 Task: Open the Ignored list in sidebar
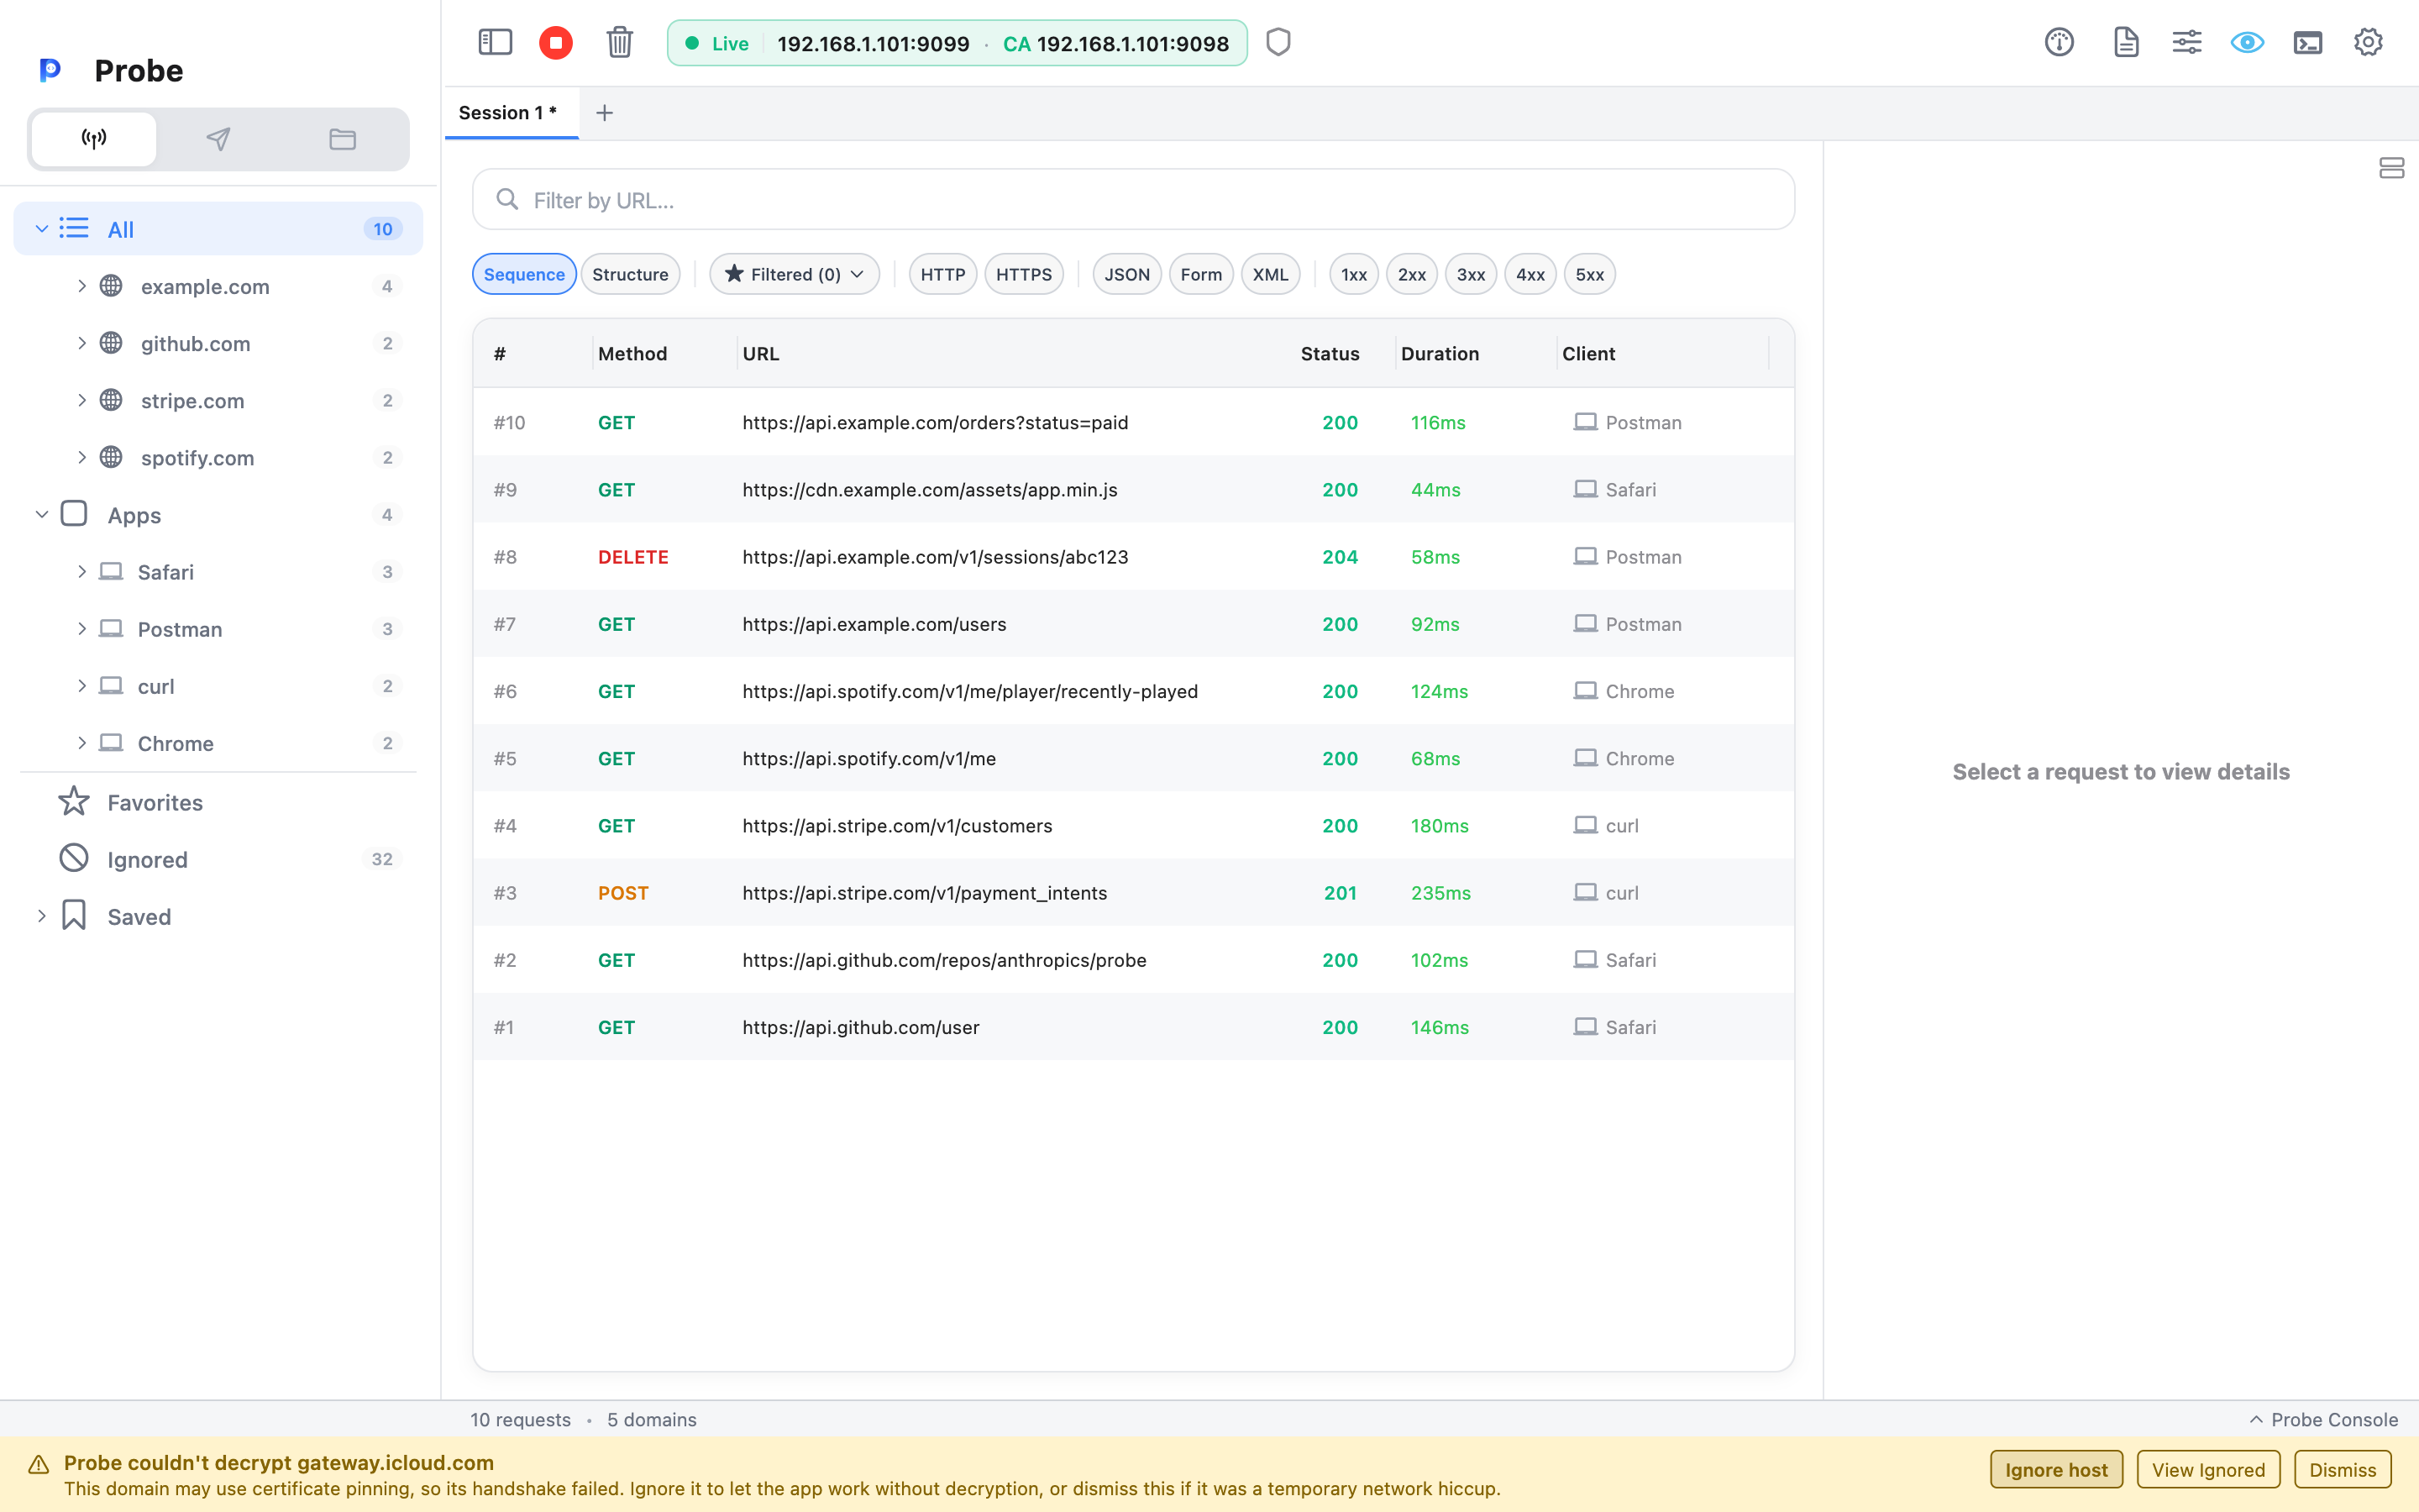click(x=218, y=859)
